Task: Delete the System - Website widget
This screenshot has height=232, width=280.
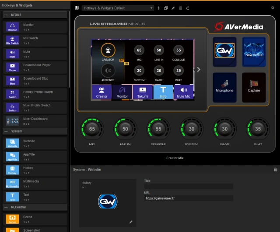Action: [x=276, y=170]
